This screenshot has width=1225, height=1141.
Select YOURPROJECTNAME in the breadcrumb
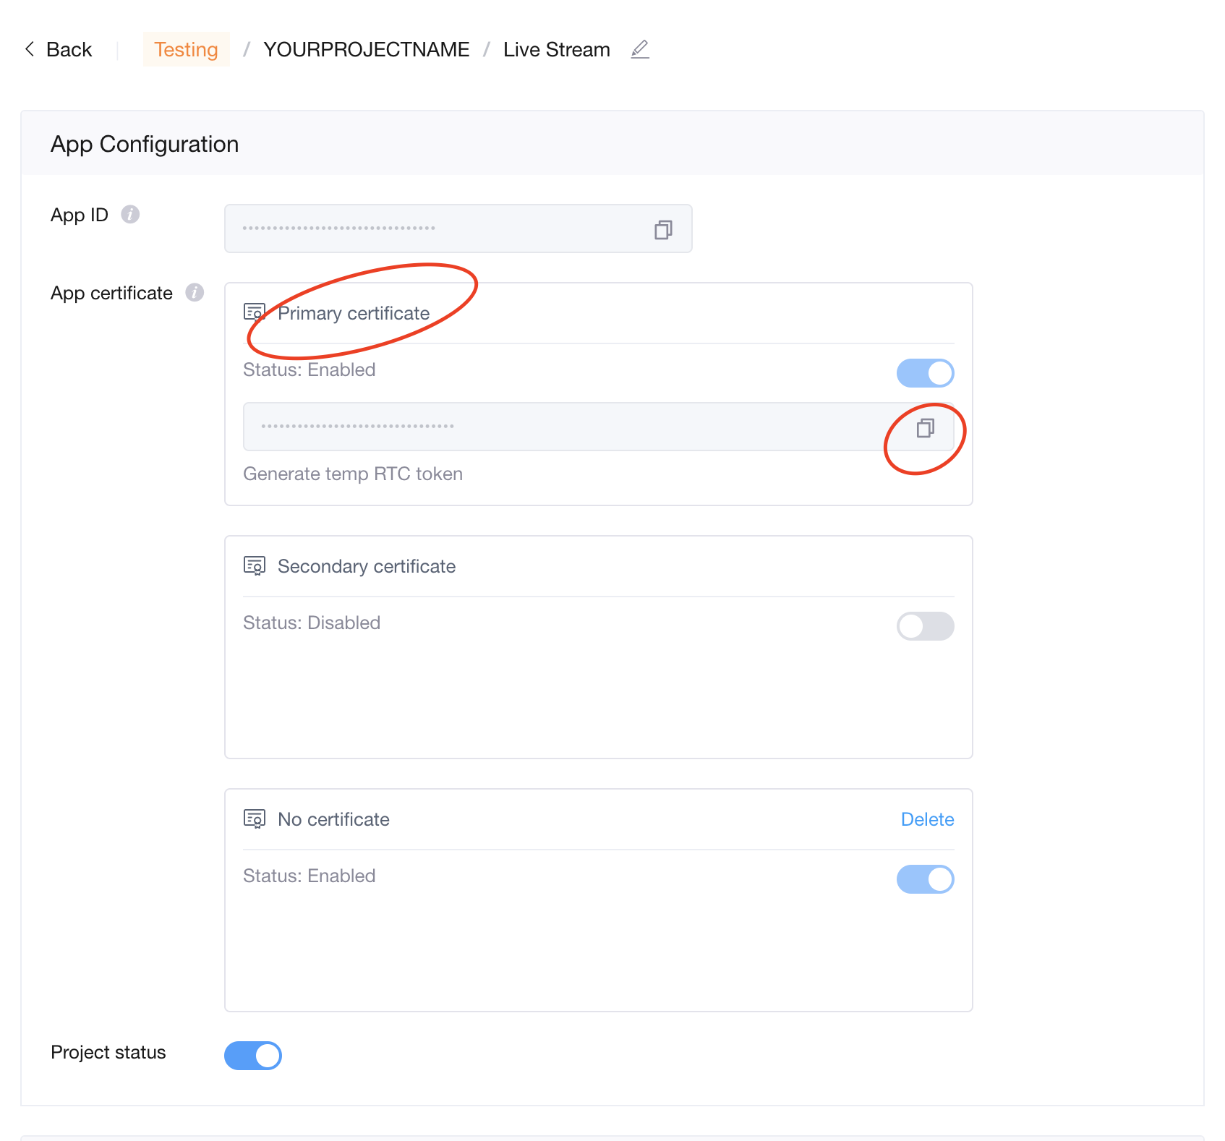[366, 49]
